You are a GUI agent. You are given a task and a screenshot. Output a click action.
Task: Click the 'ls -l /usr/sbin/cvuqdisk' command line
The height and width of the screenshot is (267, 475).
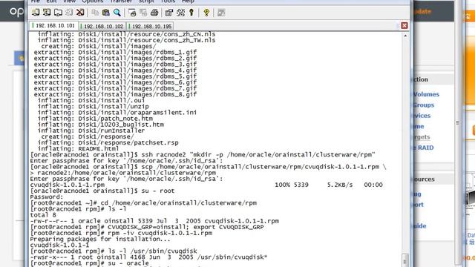114,251
